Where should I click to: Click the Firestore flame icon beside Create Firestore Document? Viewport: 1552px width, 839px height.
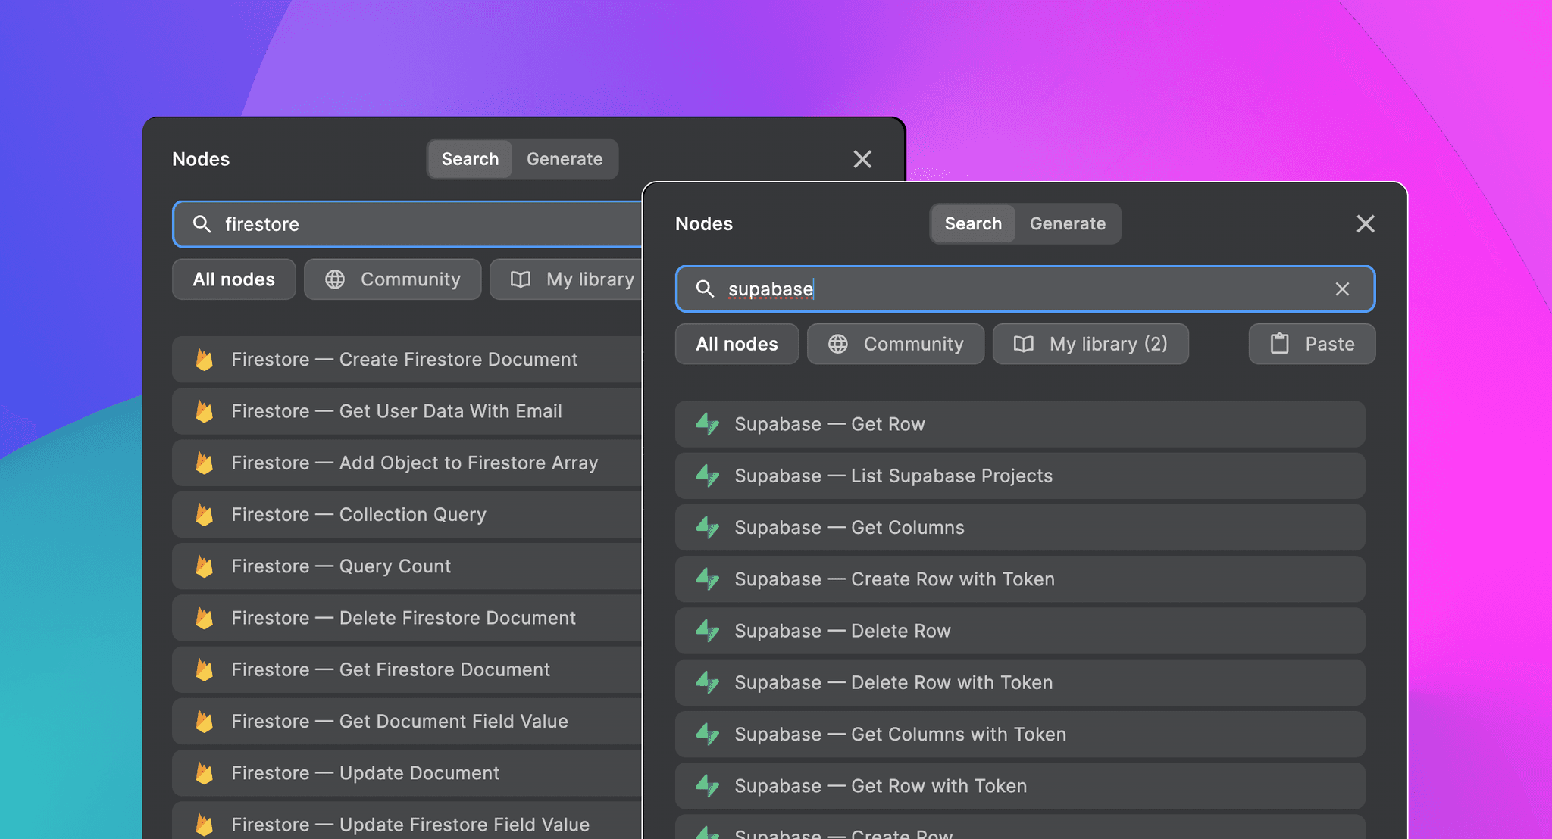coord(205,360)
